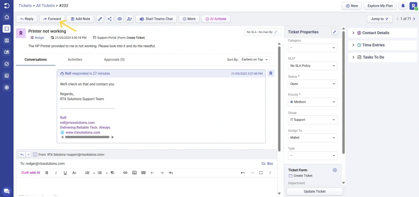419x197 pixels.
Task: Open the AI Actions menu
Action: [216, 19]
